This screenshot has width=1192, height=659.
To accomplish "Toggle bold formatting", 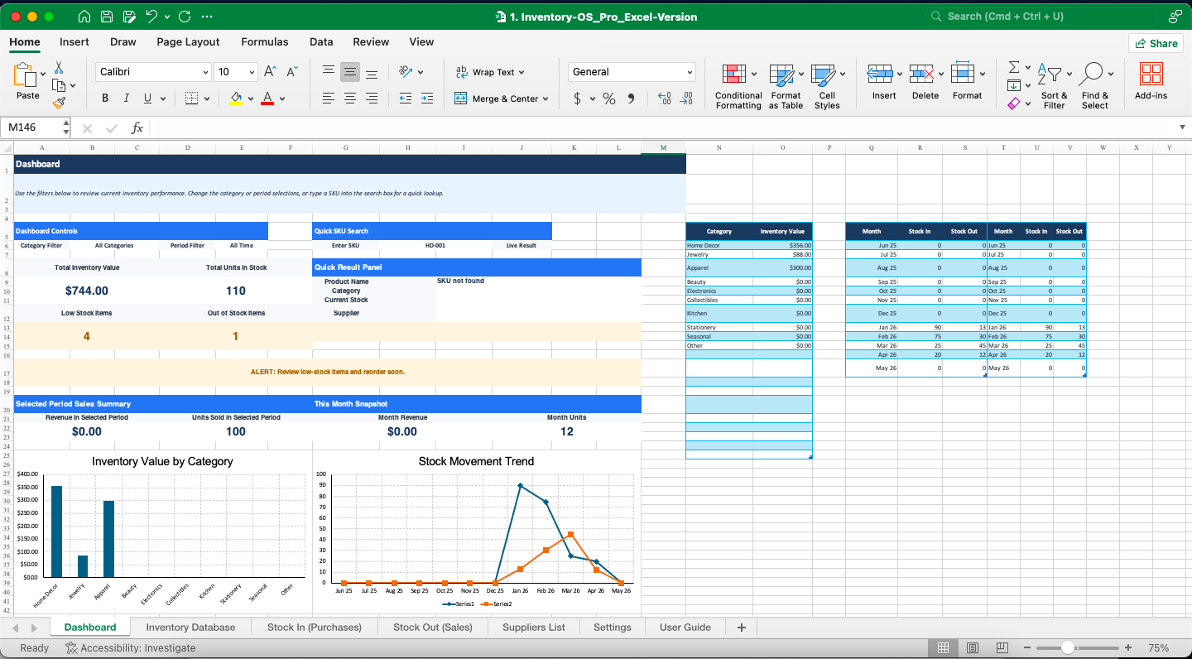I will pos(105,98).
